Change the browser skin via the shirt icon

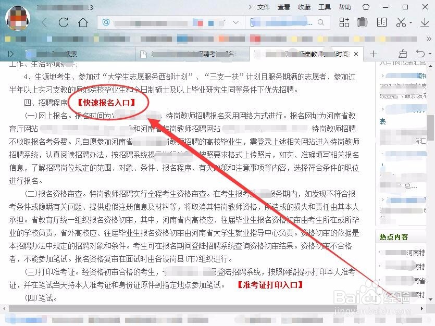[x=363, y=22]
